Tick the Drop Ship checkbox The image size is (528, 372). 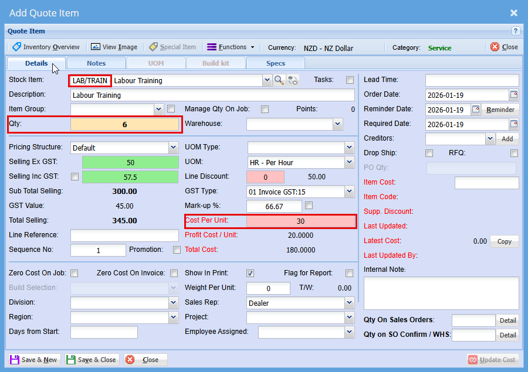pos(429,153)
